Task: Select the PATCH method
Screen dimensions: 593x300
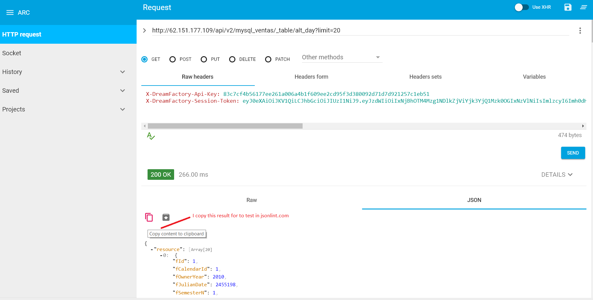Action: pos(268,59)
